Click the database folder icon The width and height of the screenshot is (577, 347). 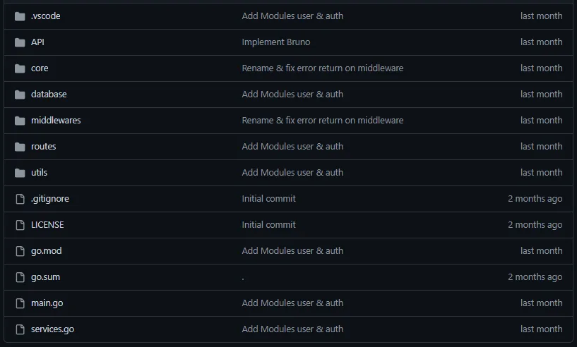coord(20,95)
